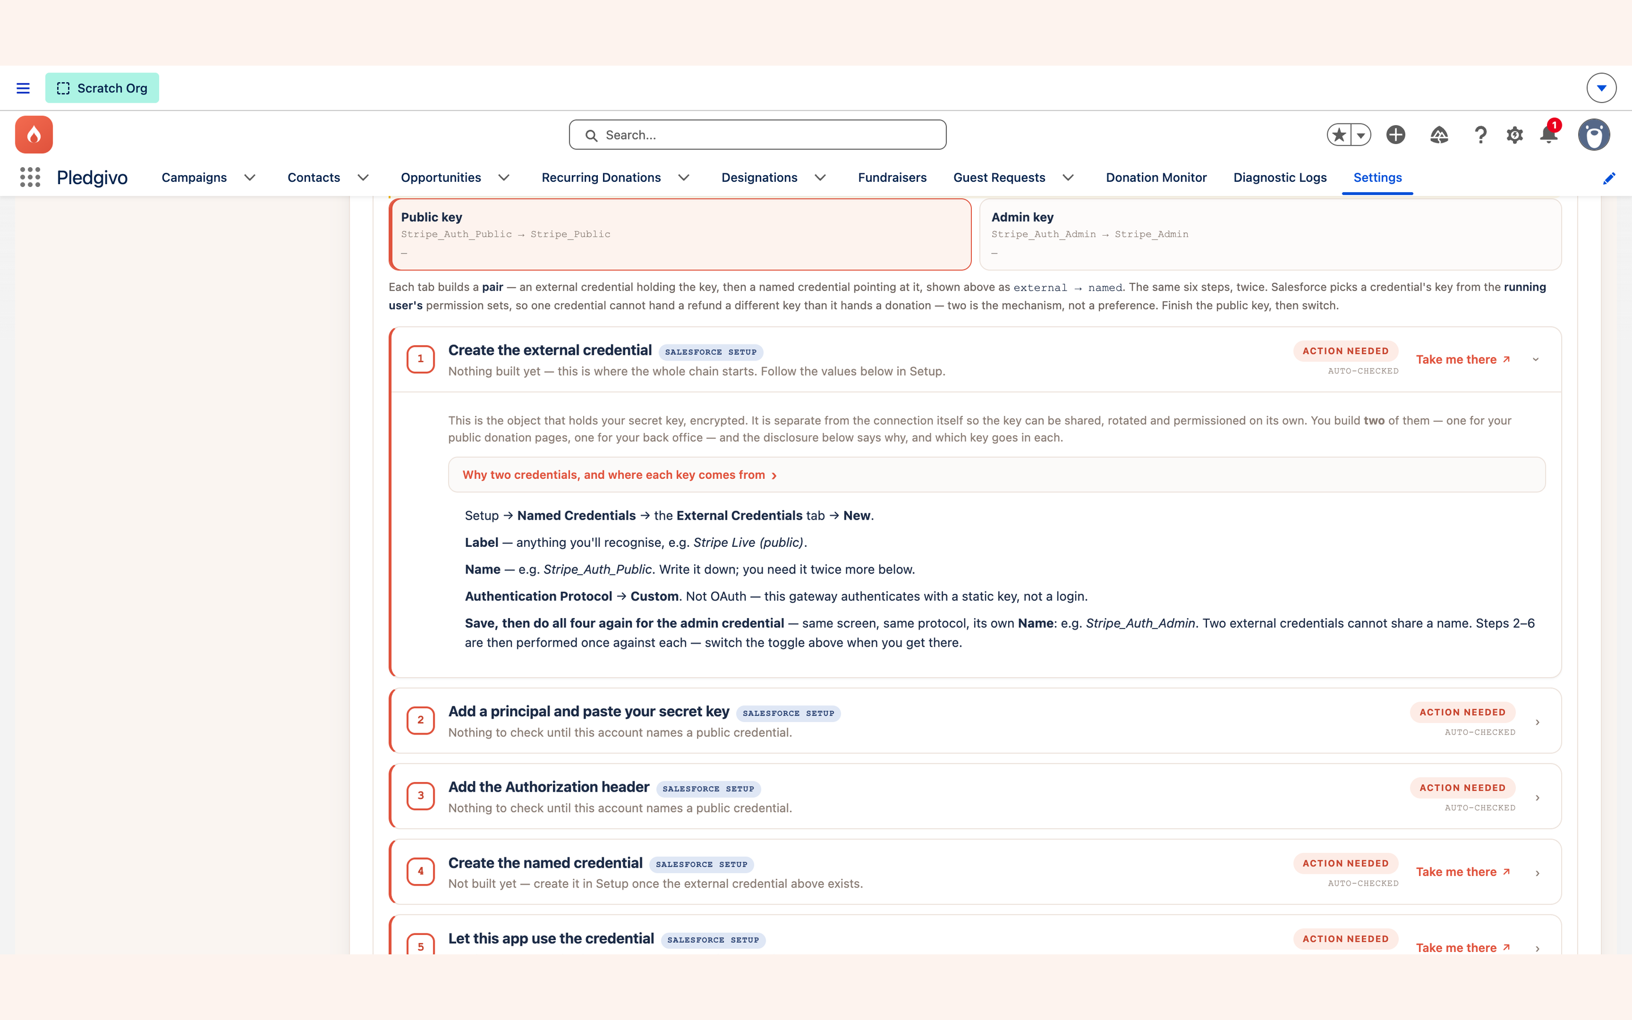This screenshot has height=1020, width=1632.
Task: Open the favorites list dropdown arrow
Action: click(1361, 135)
